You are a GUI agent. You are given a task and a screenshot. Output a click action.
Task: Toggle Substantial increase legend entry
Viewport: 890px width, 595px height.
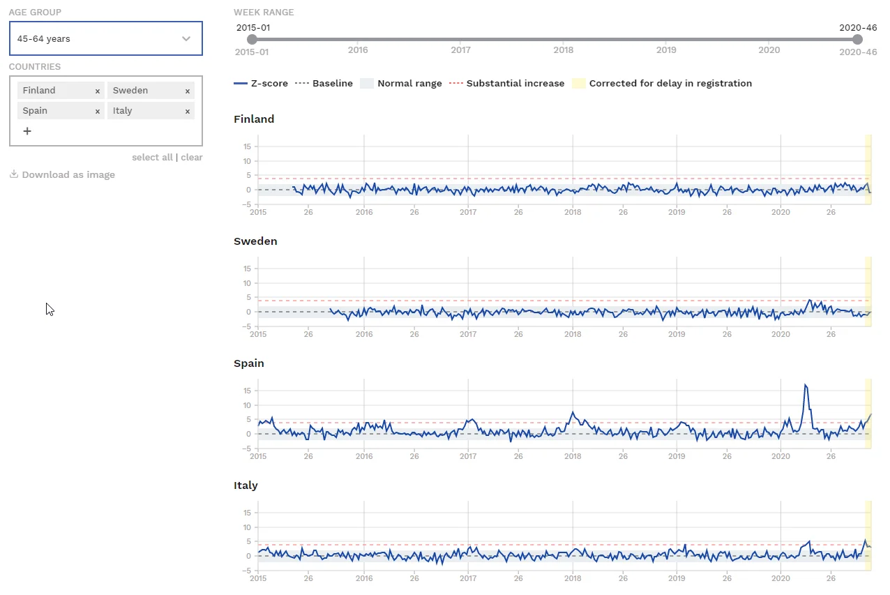(507, 84)
